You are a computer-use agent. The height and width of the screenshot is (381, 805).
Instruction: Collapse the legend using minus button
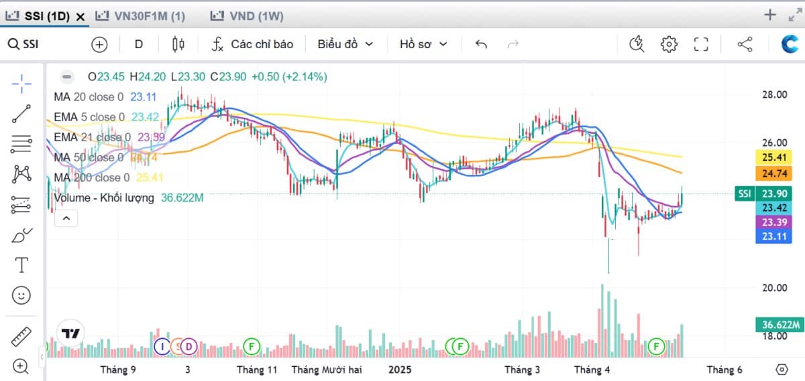(66, 77)
